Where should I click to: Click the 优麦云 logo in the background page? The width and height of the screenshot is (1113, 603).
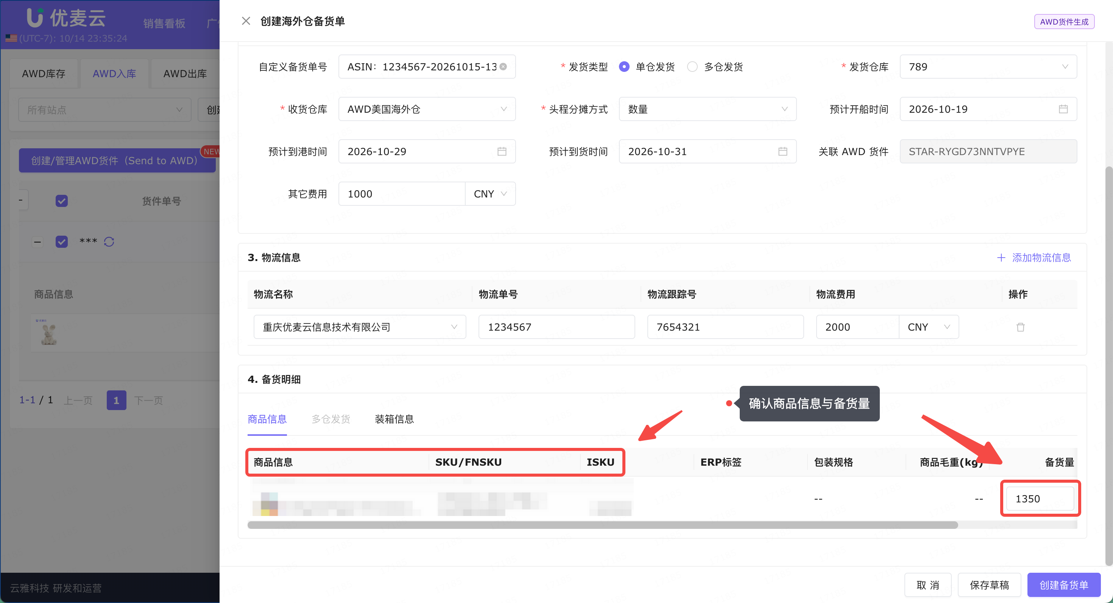tap(66, 18)
